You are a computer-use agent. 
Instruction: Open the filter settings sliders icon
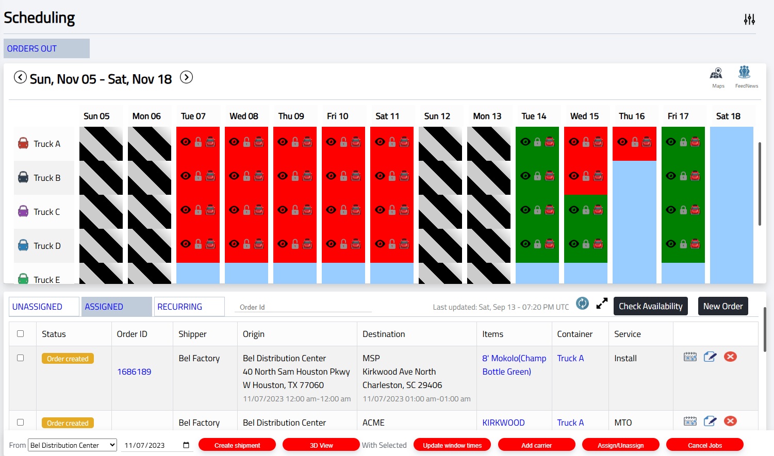749,20
